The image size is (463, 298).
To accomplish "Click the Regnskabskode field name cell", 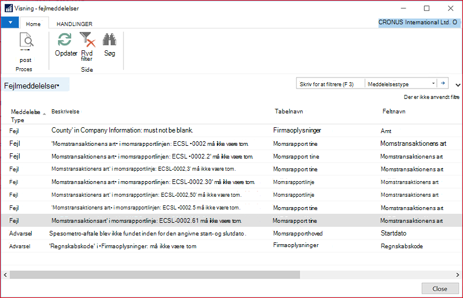I will [402, 247].
